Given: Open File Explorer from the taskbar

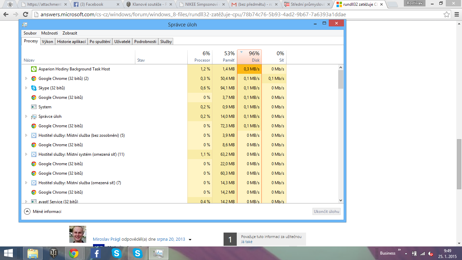Looking at the screenshot, I should pyautogui.click(x=33, y=253).
